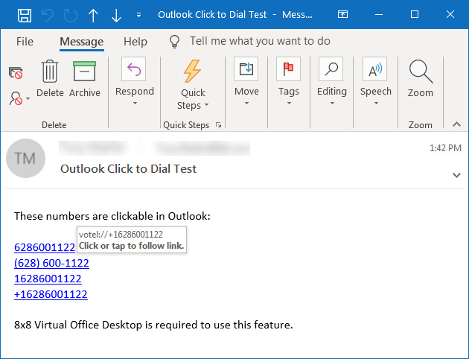Open the File menu
469x359 pixels.
(x=25, y=42)
